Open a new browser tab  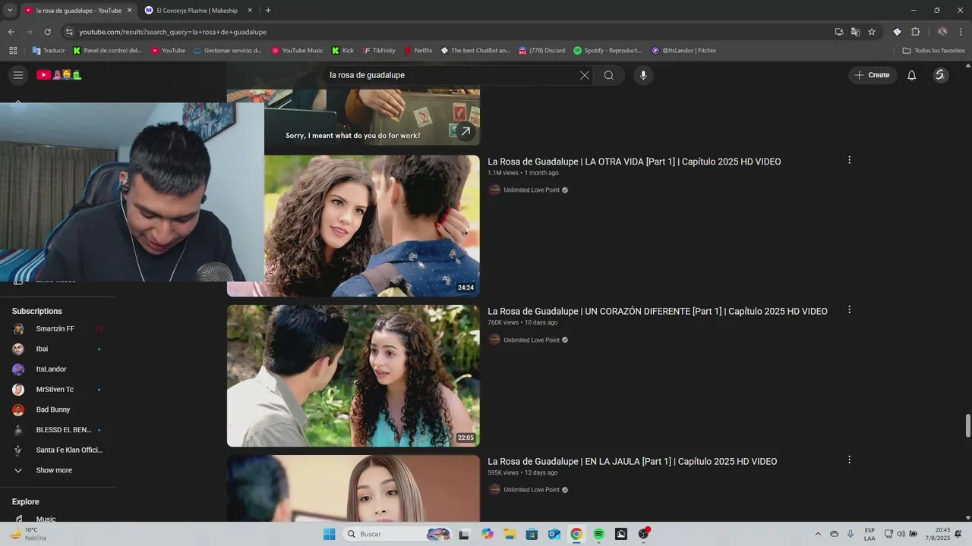[x=268, y=11]
